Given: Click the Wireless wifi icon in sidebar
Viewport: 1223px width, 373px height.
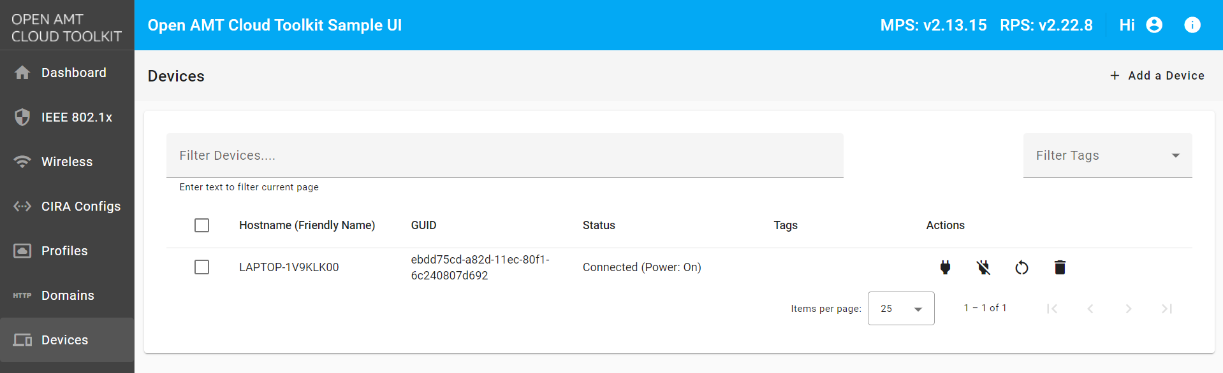Looking at the screenshot, I should tap(22, 162).
